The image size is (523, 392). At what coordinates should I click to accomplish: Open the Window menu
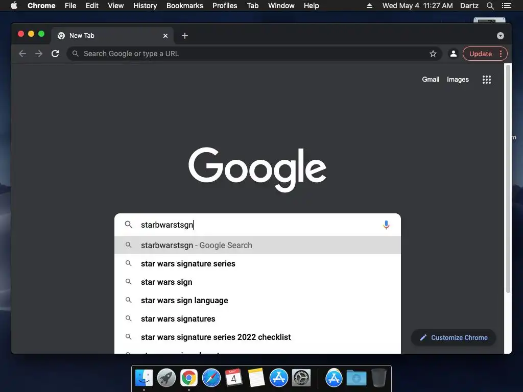[281, 6]
